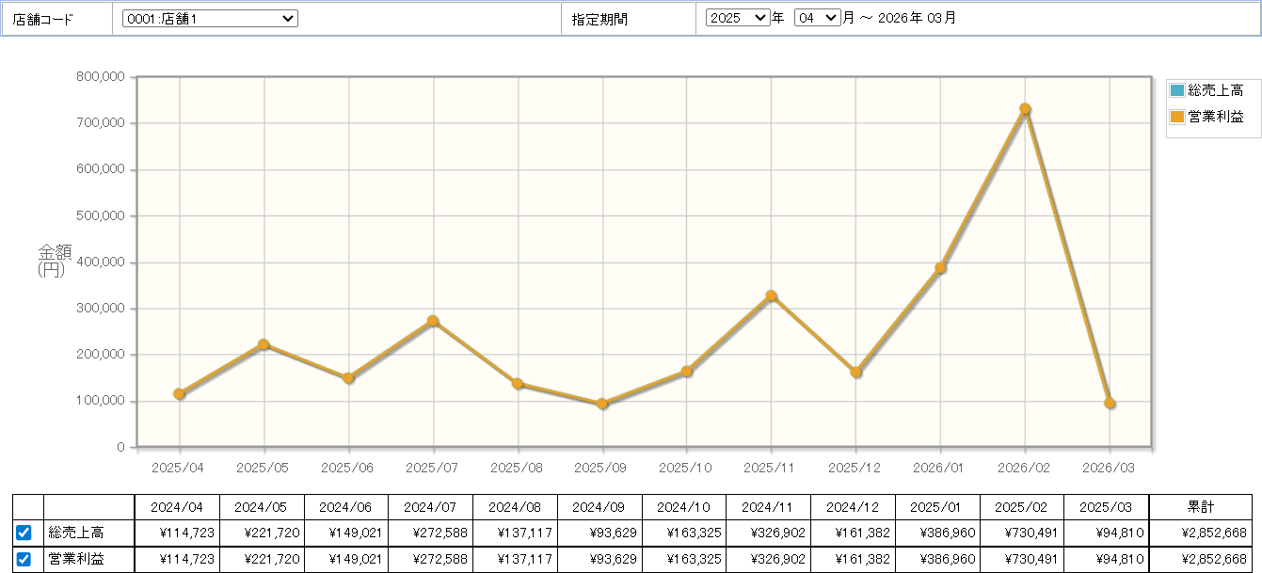Click the teal 総売上高 legend swatch
1262x573 pixels.
pos(1176,90)
